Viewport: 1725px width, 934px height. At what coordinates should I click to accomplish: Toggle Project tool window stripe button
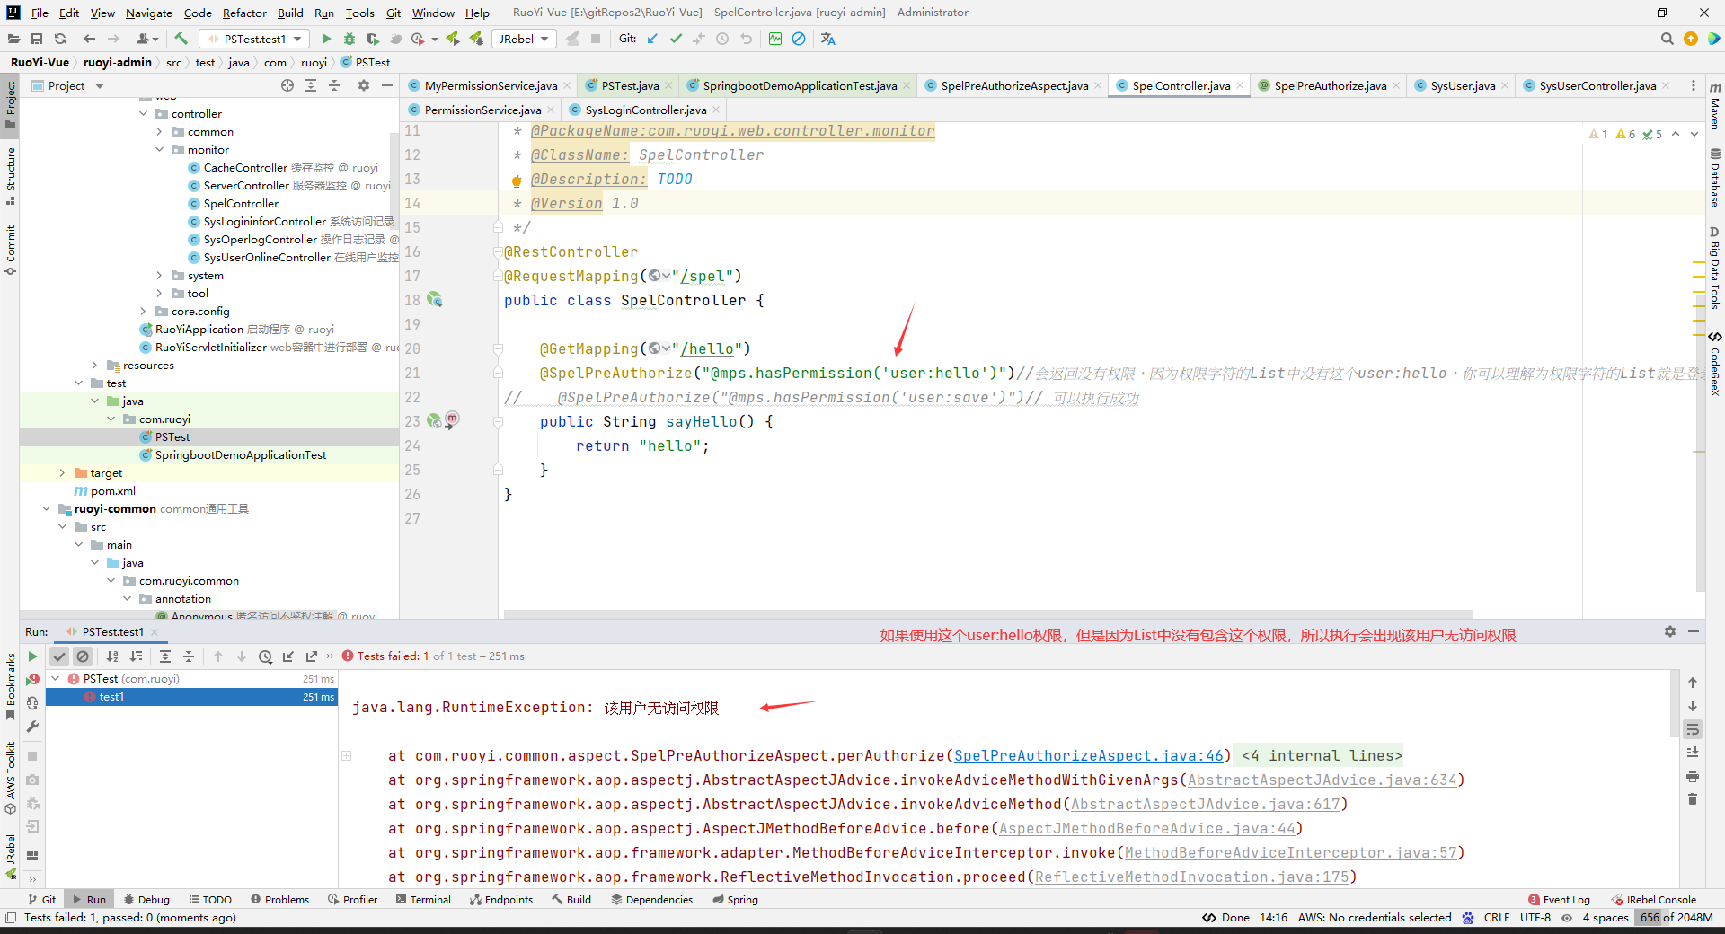tap(10, 106)
